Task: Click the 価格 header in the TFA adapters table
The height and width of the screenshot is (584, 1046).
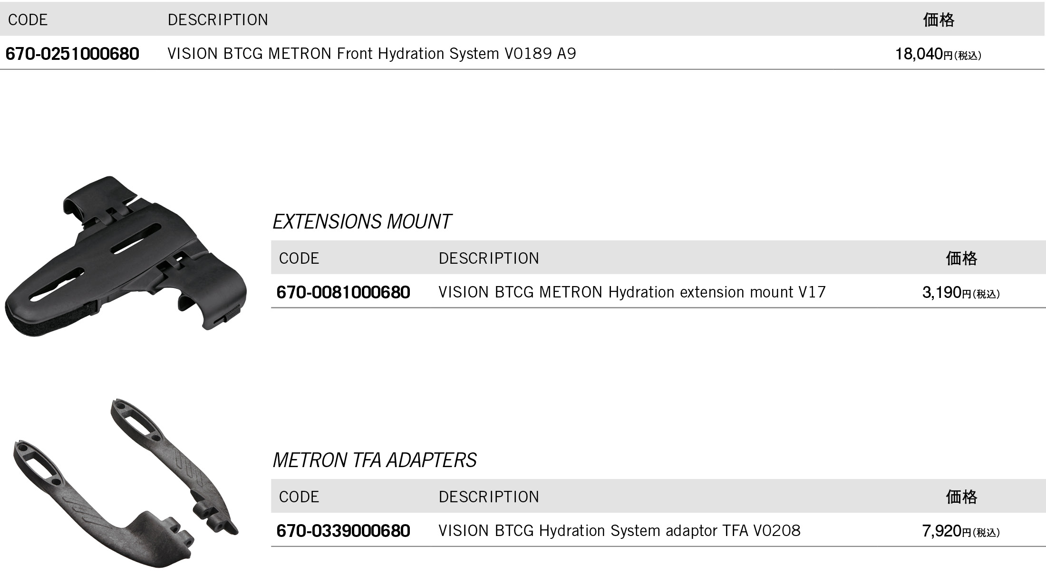Action: pos(962,497)
